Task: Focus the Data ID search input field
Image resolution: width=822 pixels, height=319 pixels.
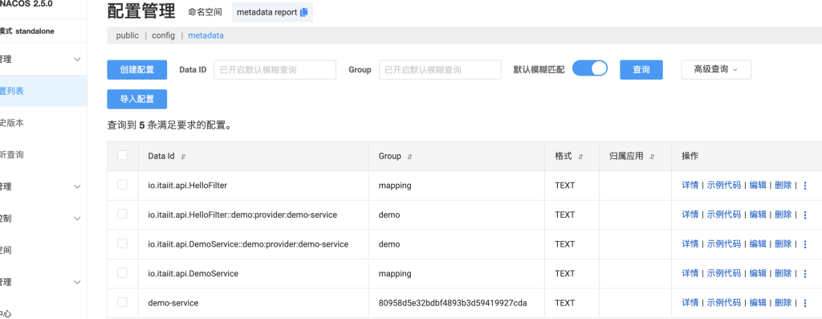Action: click(275, 70)
